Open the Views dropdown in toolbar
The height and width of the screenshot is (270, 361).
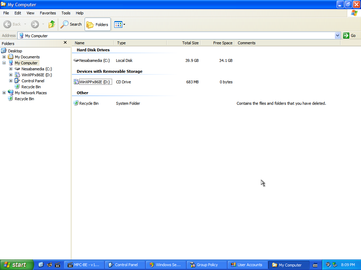point(120,25)
